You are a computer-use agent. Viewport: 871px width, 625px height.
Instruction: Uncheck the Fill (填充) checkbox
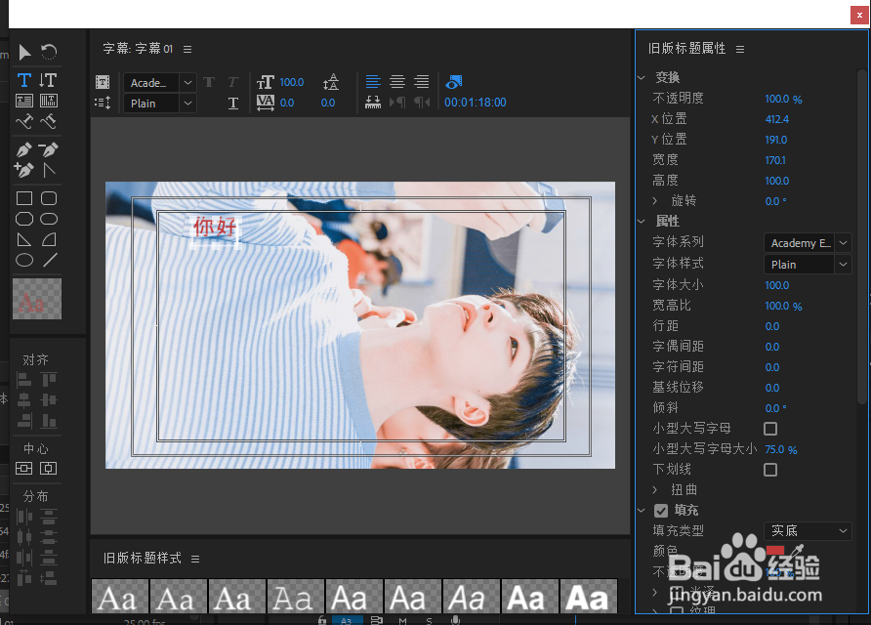(x=661, y=511)
